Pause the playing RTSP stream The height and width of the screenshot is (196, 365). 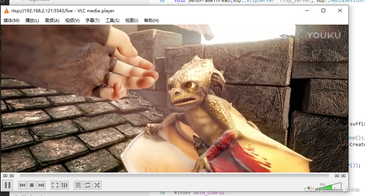8,185
